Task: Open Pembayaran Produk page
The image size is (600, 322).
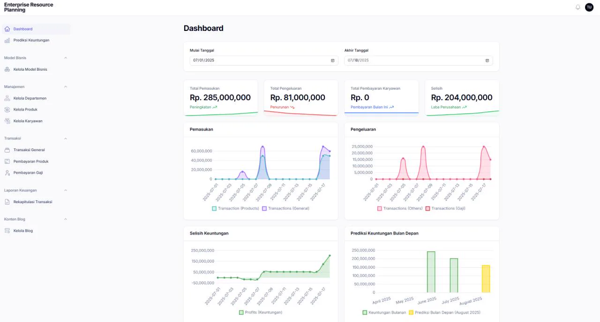Action: tap(36, 161)
